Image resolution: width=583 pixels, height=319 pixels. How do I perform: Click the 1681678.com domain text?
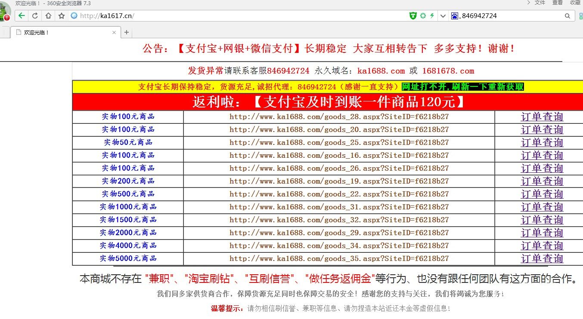[448, 71]
